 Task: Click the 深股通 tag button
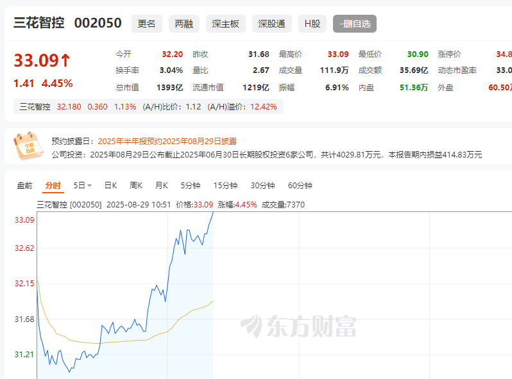pyautogui.click(x=271, y=24)
